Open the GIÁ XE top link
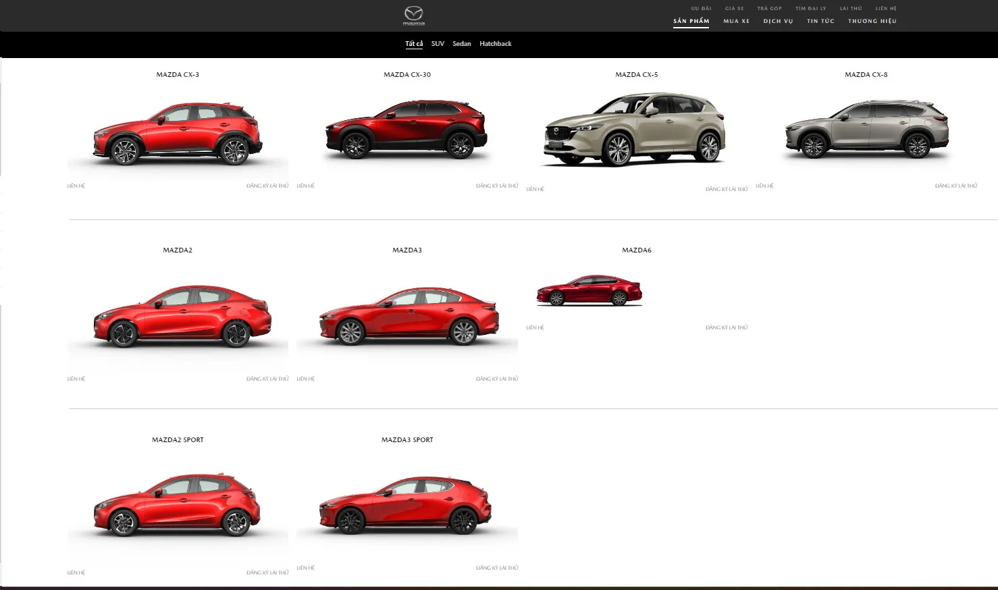This screenshot has width=998, height=590. [735, 8]
